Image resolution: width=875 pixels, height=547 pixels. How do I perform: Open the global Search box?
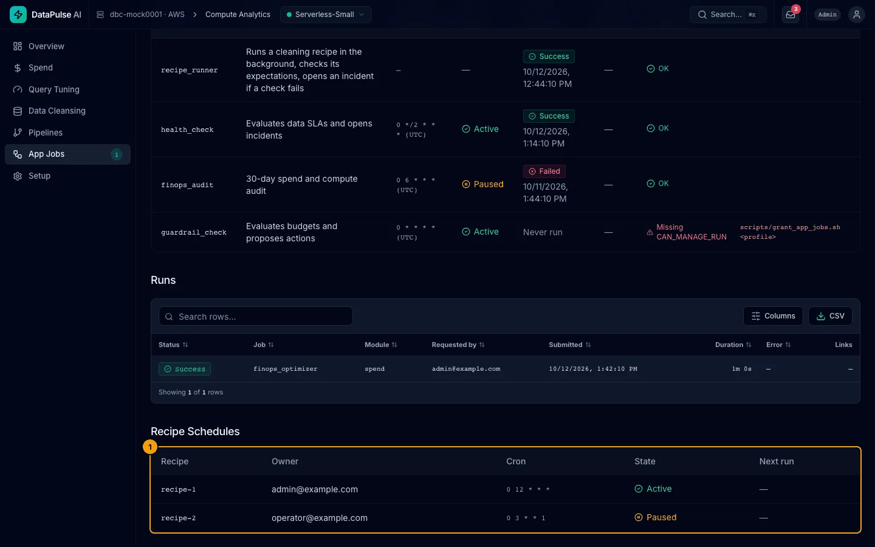(728, 15)
